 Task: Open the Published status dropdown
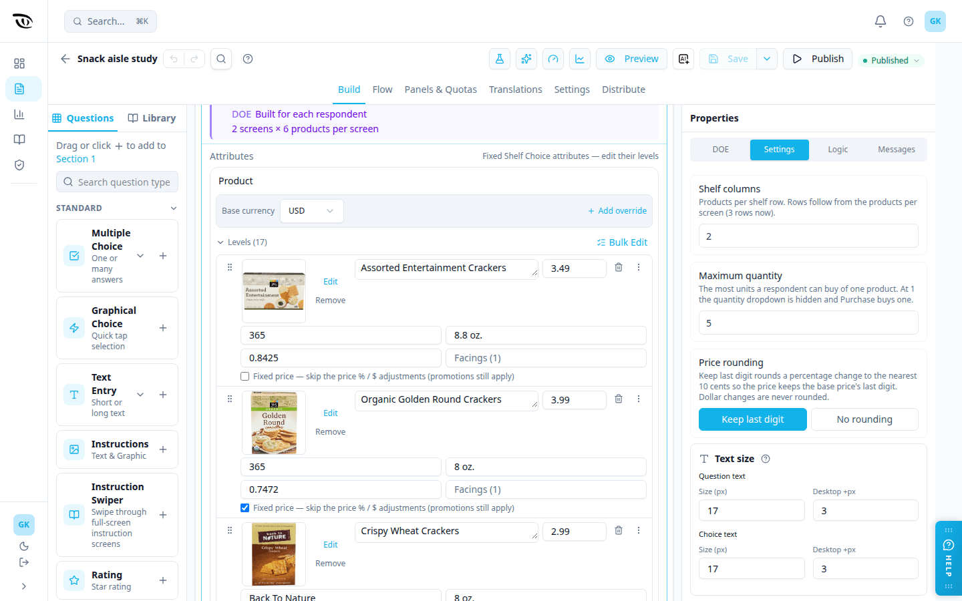891,60
